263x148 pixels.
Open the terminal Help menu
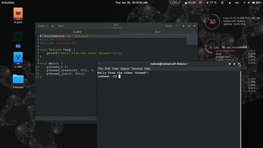click(147, 69)
